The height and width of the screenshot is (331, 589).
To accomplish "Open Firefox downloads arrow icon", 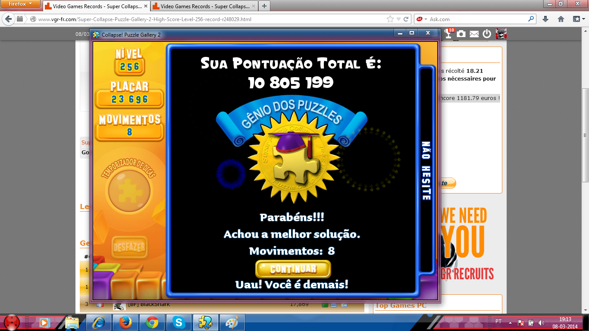I will tap(545, 19).
